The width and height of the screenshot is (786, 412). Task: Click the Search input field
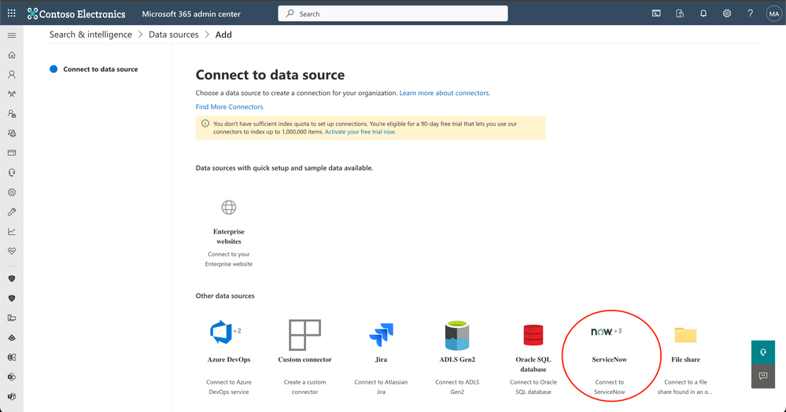click(393, 13)
